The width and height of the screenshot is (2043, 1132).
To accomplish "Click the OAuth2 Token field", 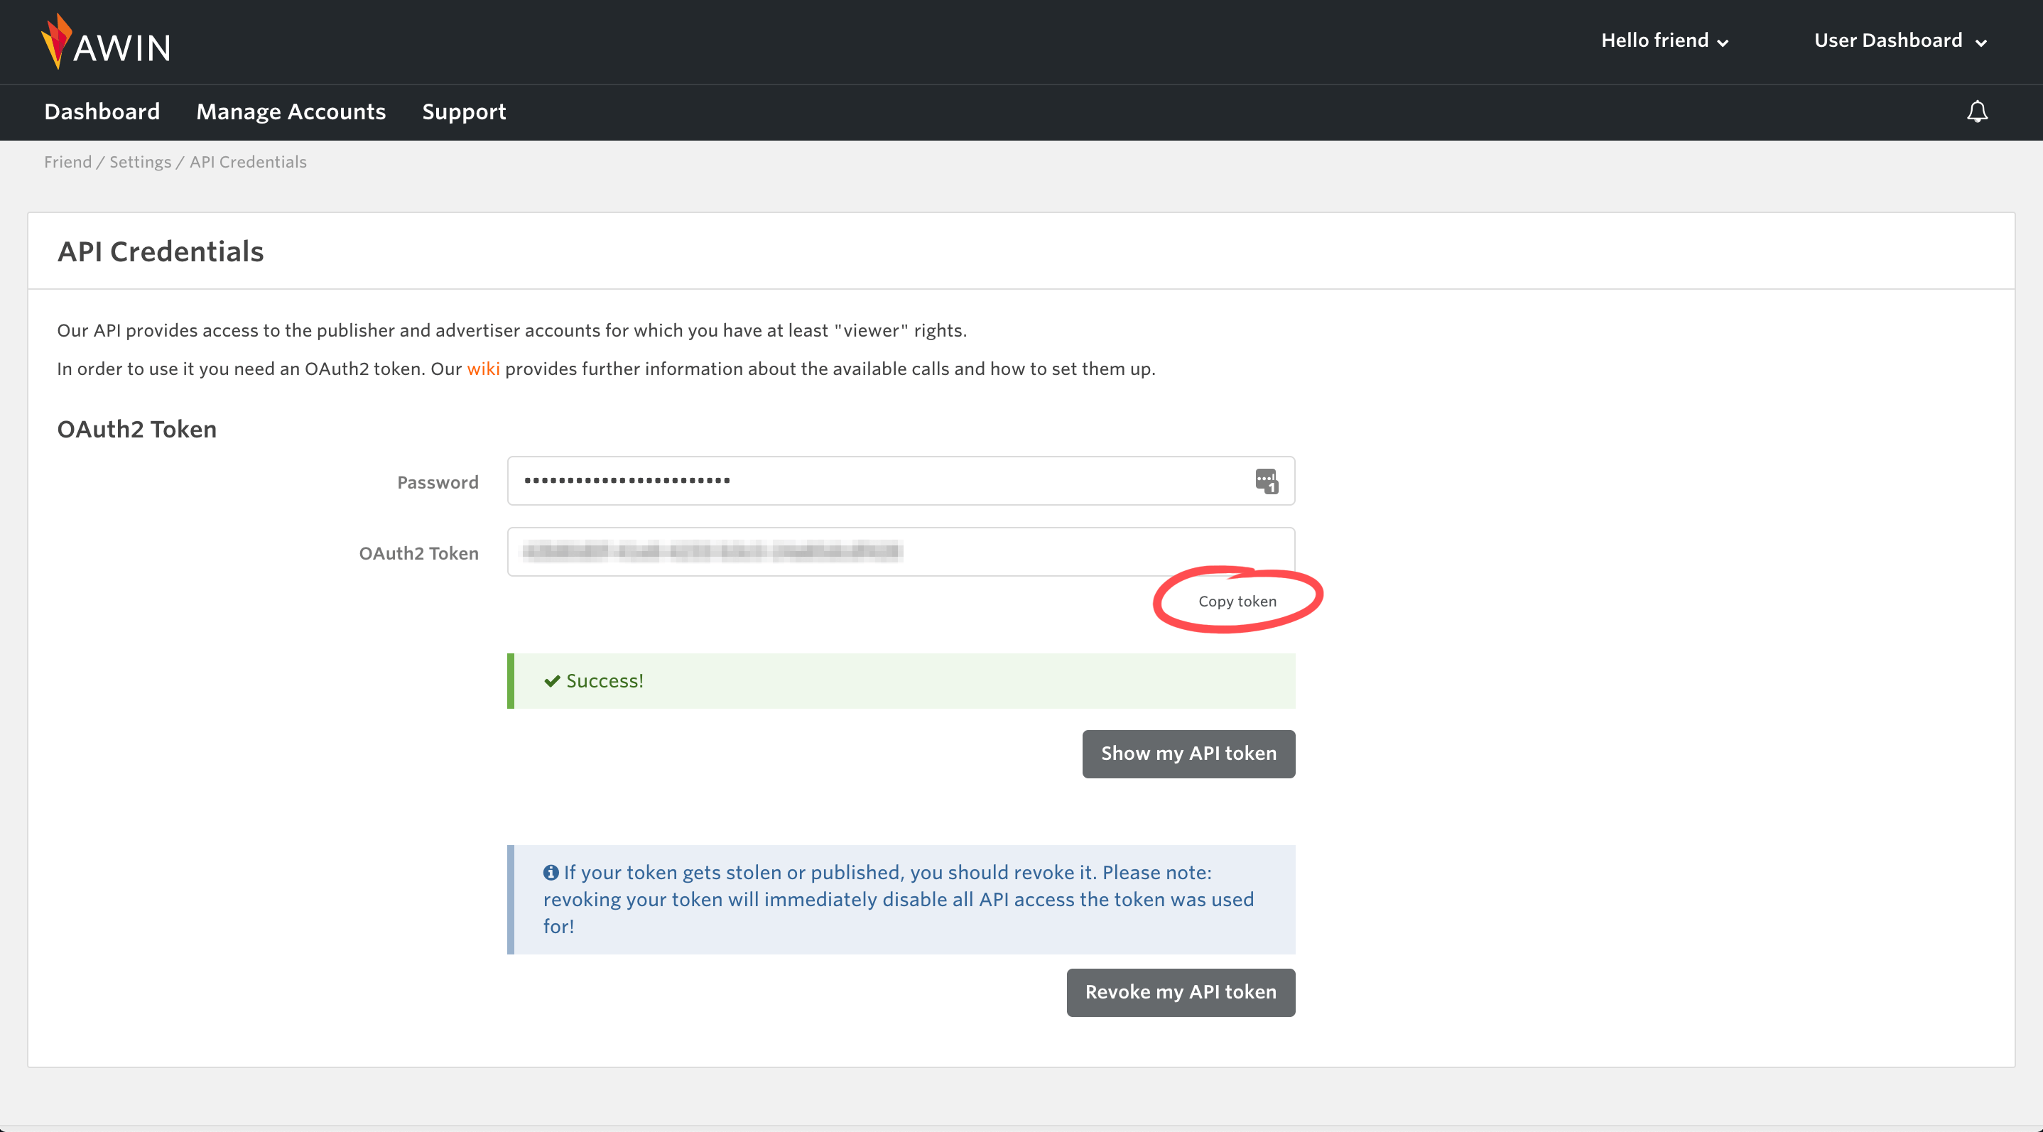I will pos(901,552).
